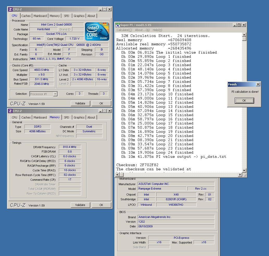
Task: Open Caches tab in top CPU-Z window
Action: [x=26, y=16]
